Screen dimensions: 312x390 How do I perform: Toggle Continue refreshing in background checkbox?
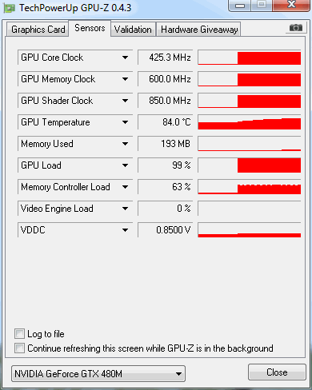click(x=19, y=348)
